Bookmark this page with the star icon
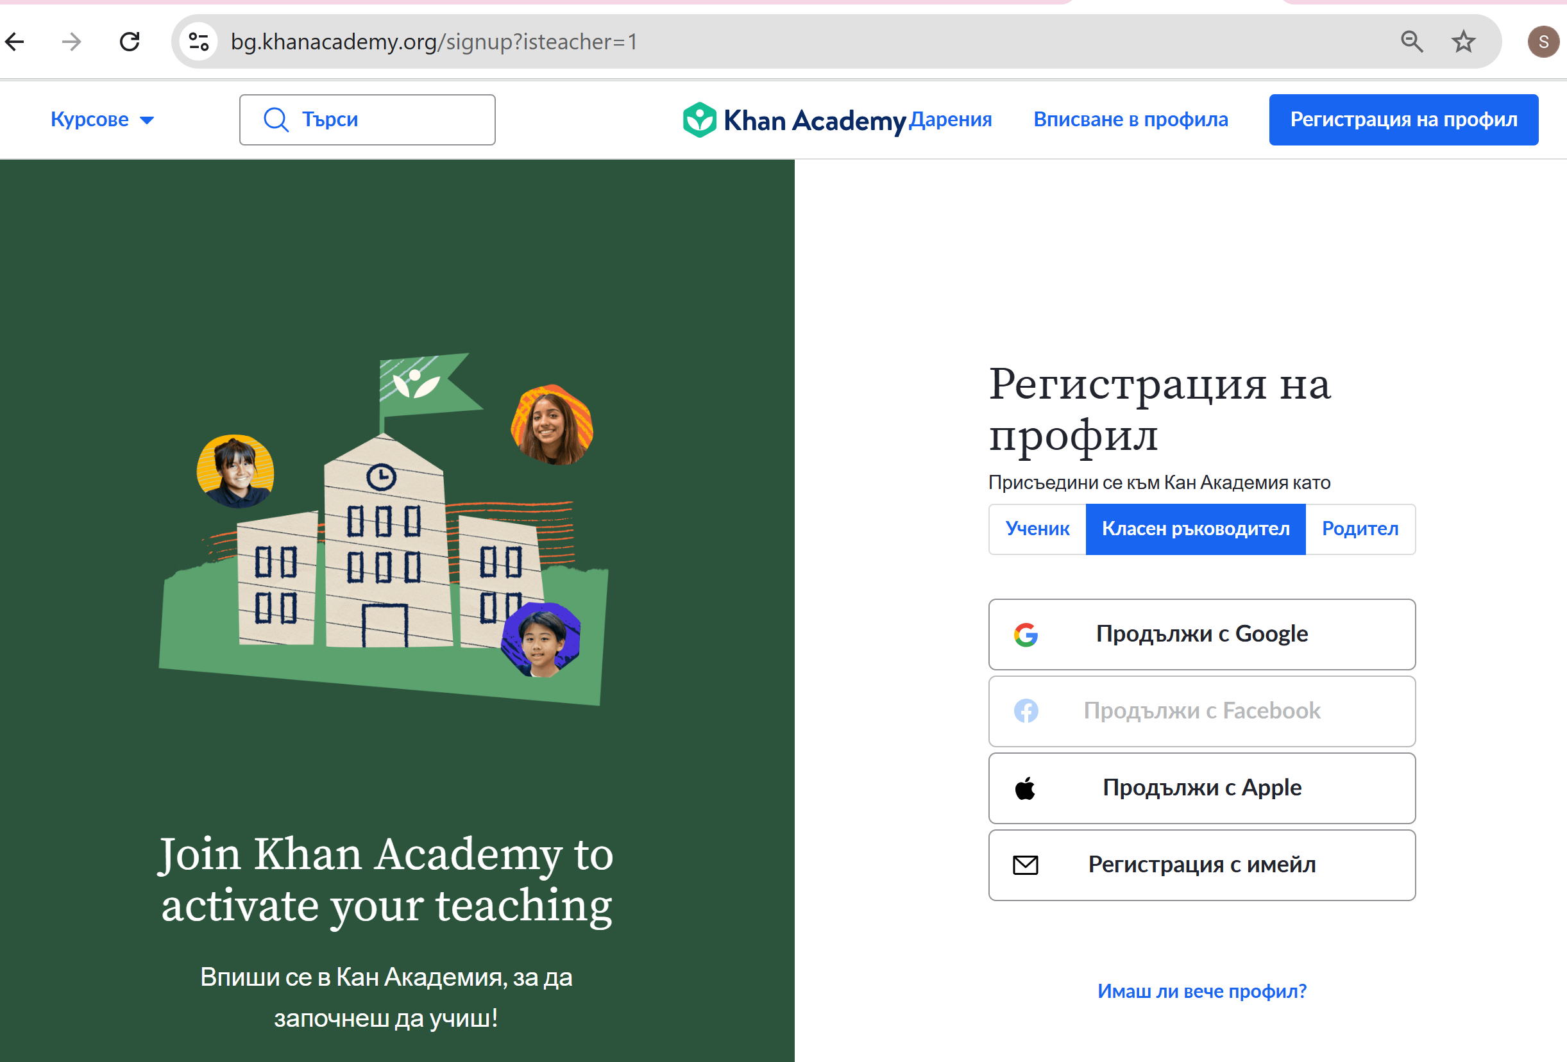1567x1062 pixels. tap(1463, 42)
